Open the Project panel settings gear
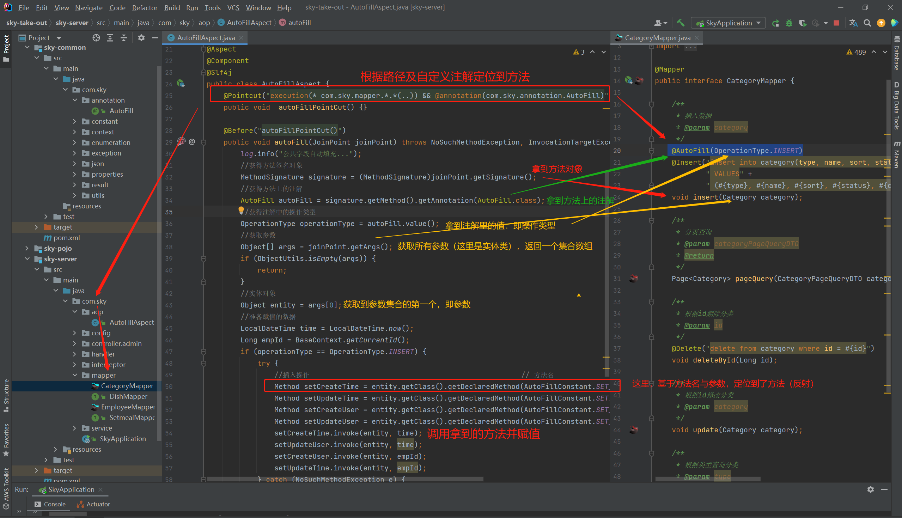The width and height of the screenshot is (902, 518). click(x=141, y=37)
